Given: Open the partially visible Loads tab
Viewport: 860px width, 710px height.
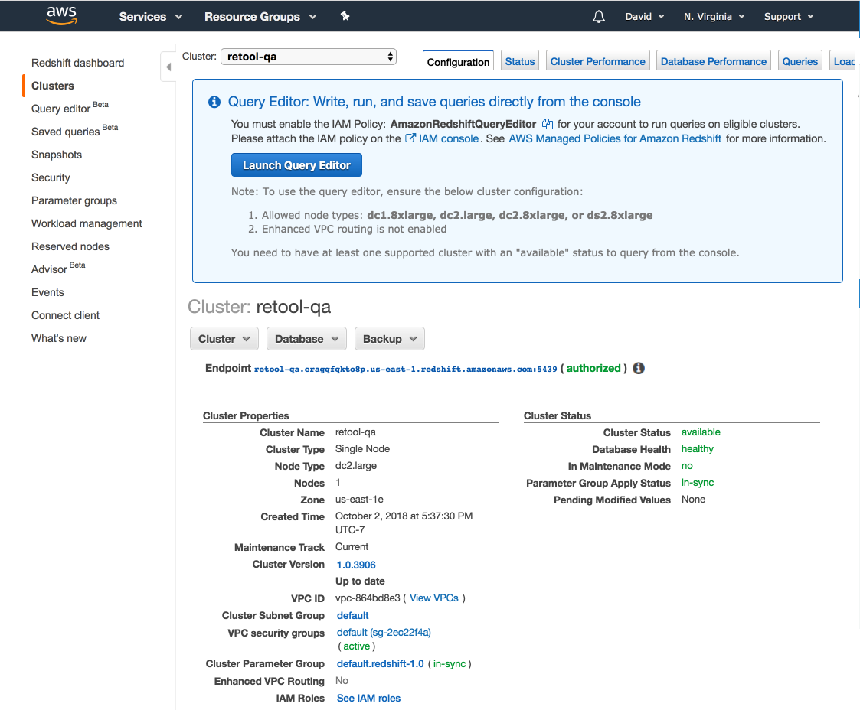Looking at the screenshot, I should click(x=844, y=61).
